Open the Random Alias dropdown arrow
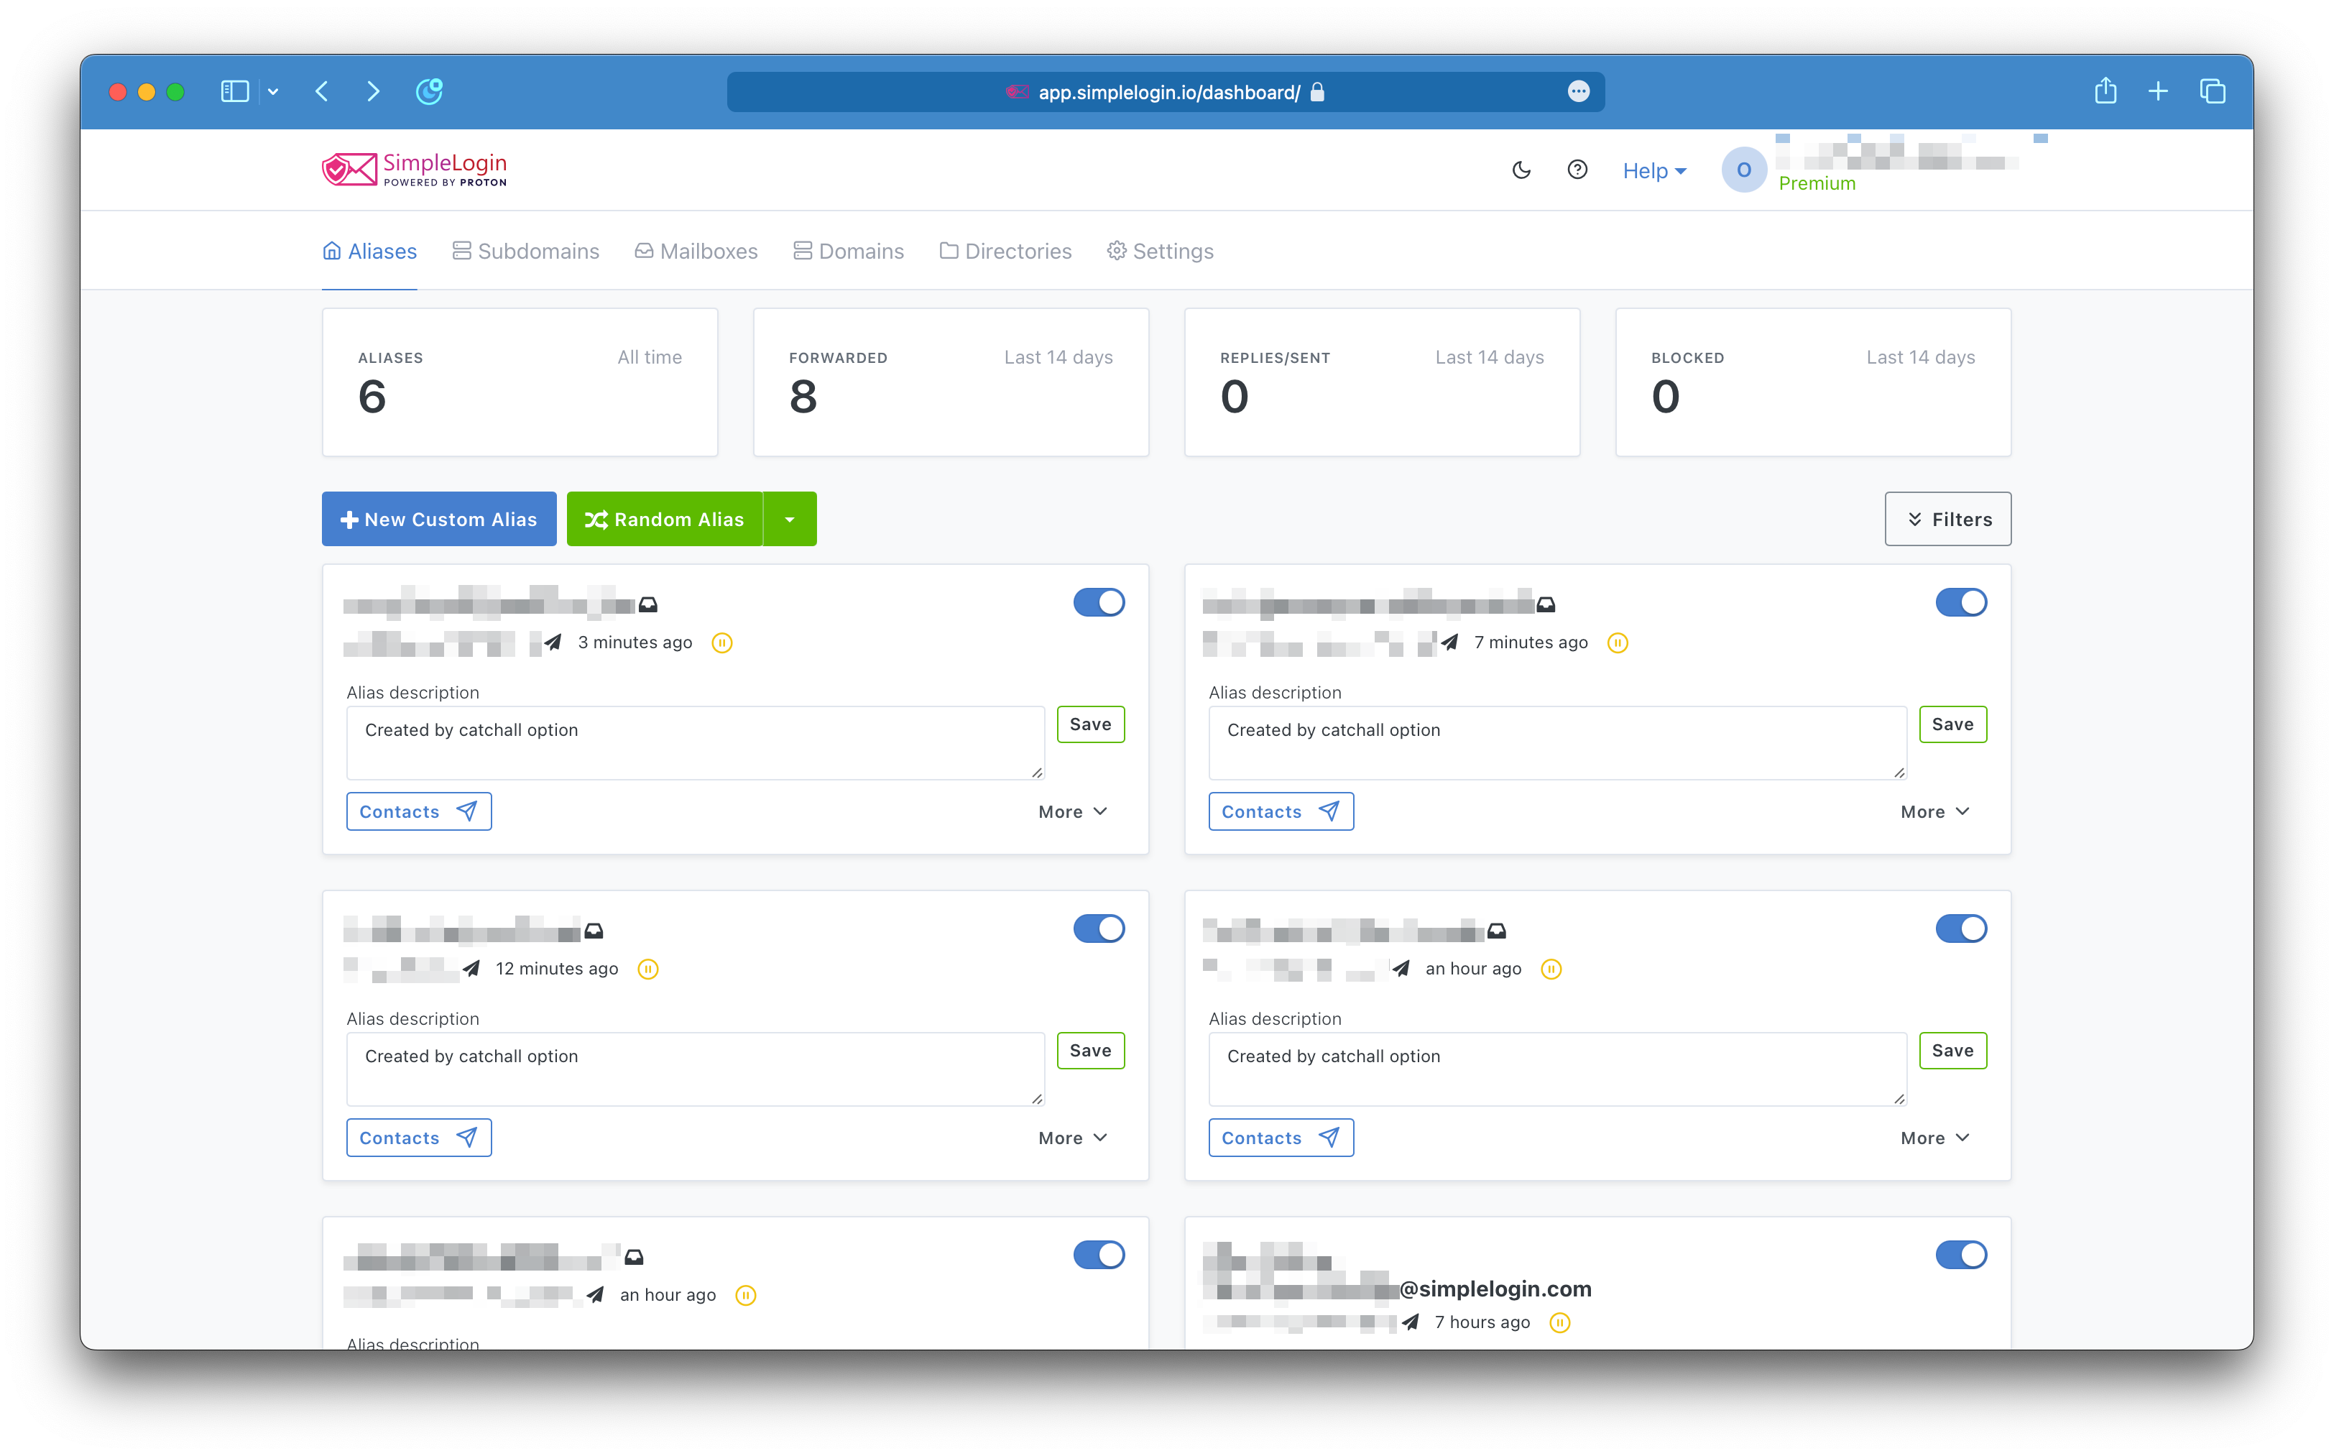This screenshot has width=2334, height=1456. [790, 520]
